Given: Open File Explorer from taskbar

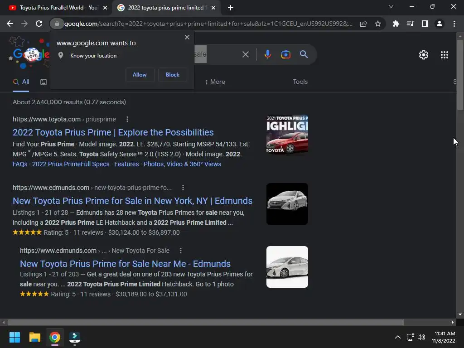Looking at the screenshot, I should coord(34,337).
